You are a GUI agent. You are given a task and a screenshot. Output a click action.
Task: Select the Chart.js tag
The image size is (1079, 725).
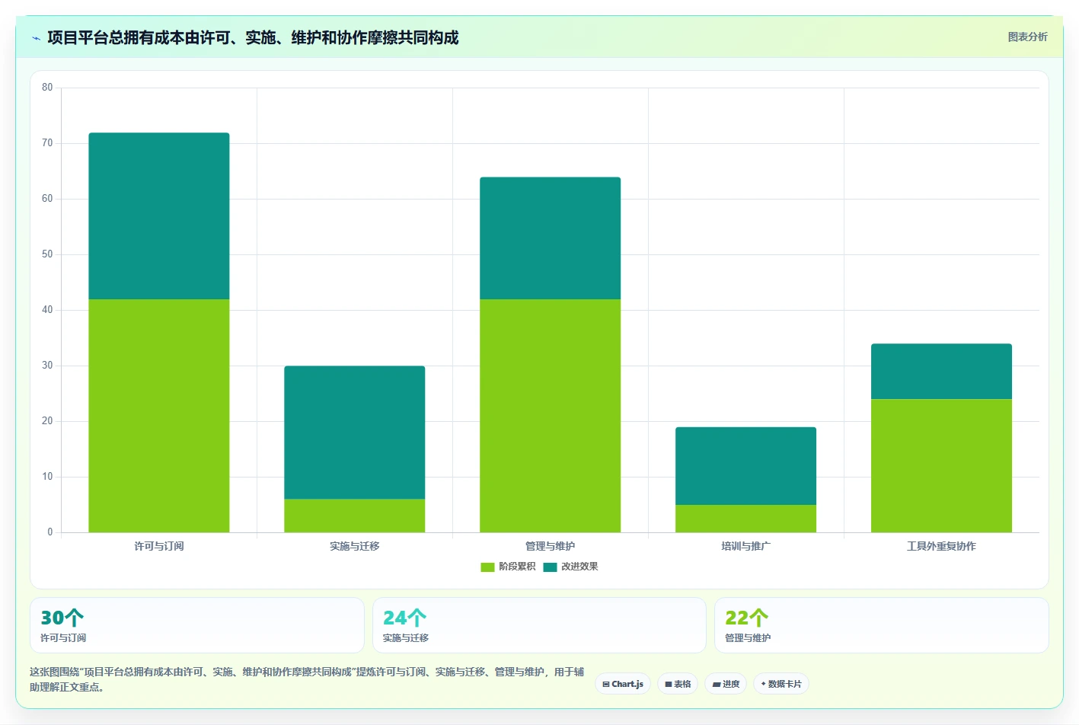tap(623, 684)
